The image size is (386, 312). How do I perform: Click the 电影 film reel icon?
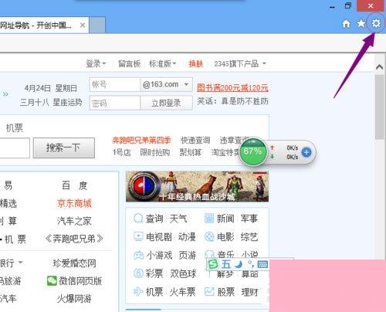pyautogui.click(x=209, y=236)
